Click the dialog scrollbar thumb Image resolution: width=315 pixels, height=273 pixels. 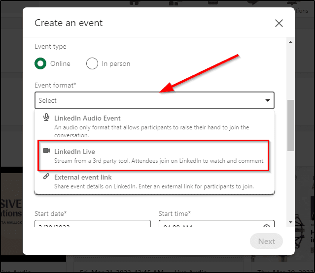click(x=290, y=125)
